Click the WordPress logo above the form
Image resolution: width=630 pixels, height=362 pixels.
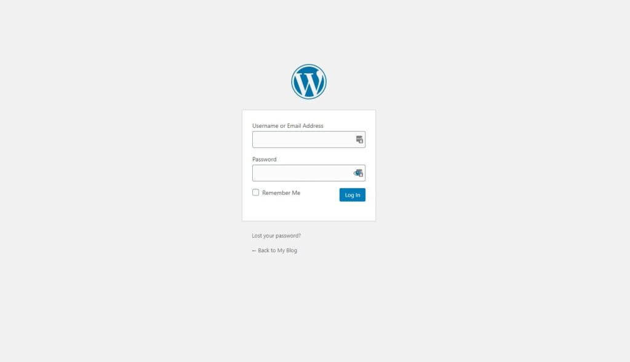[x=309, y=82]
